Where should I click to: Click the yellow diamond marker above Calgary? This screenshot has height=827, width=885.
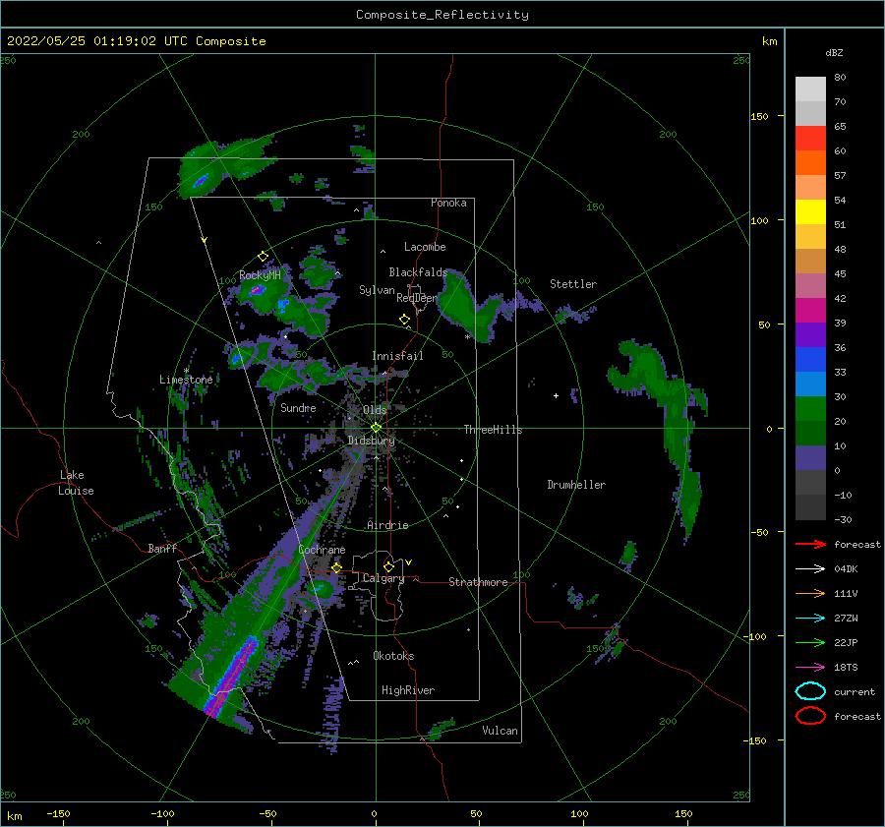[388, 566]
